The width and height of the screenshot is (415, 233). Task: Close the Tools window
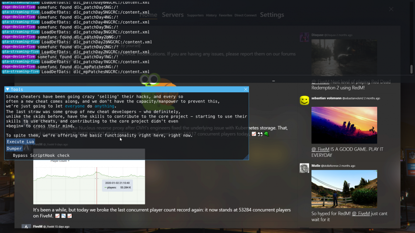click(x=246, y=89)
